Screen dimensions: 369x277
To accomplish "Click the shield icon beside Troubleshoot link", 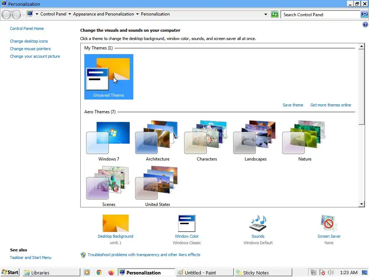I will coord(83,255).
